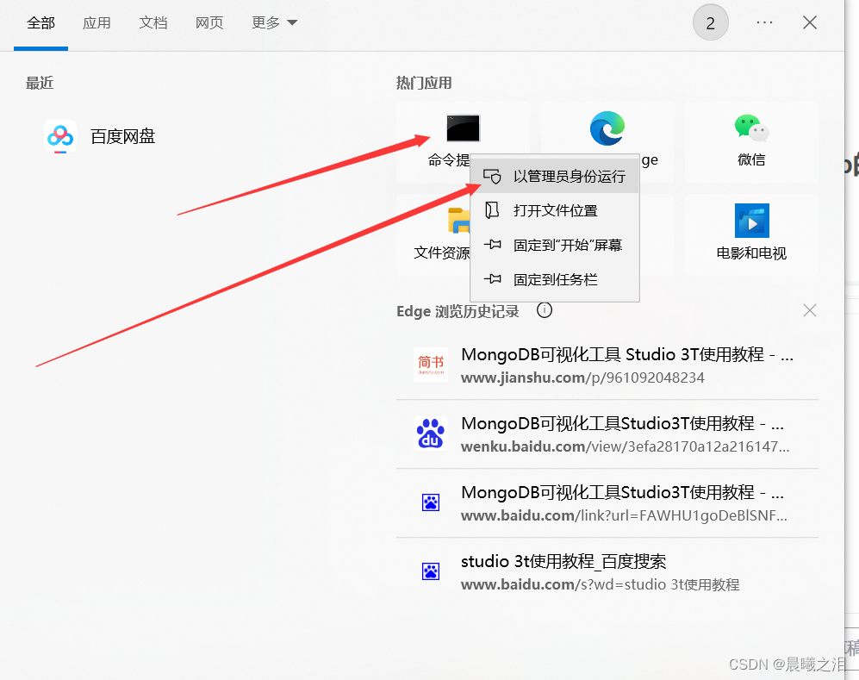The image size is (859, 680).
Task: Click the 简书 site icon in history
Action: [x=431, y=364]
